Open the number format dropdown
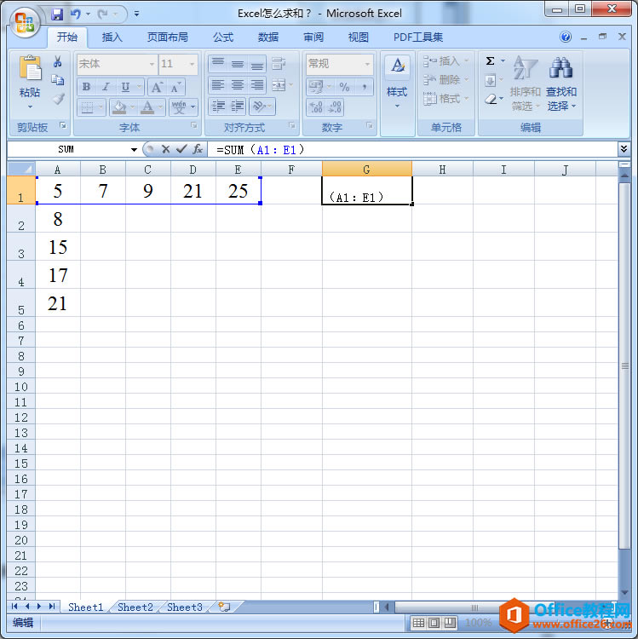 (367, 64)
